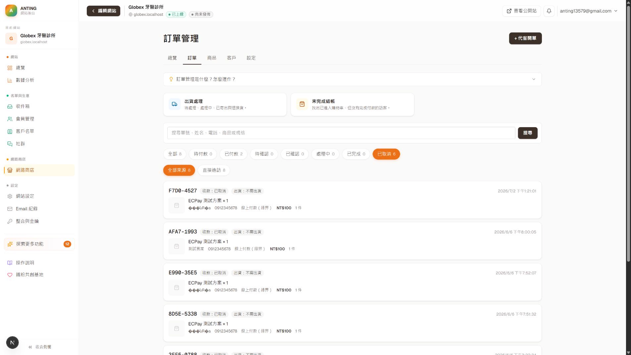The image size is (631, 355).
Task: Switch to the 設定 tab
Action: (251, 58)
